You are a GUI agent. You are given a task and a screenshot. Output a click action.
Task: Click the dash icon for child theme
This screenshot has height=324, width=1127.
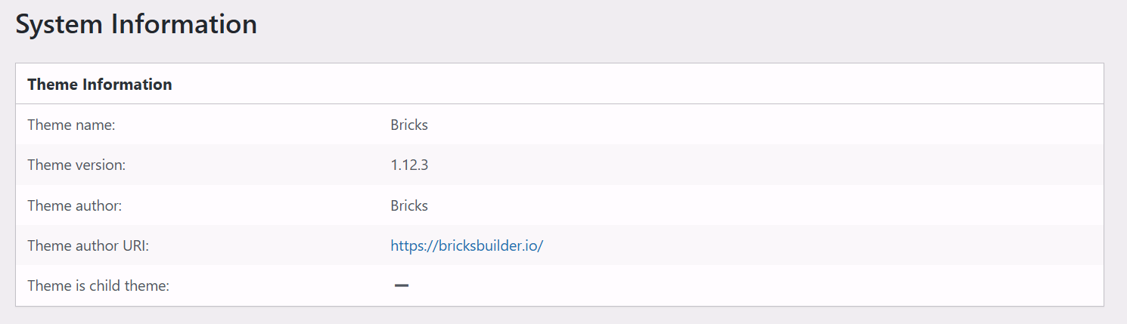click(402, 285)
